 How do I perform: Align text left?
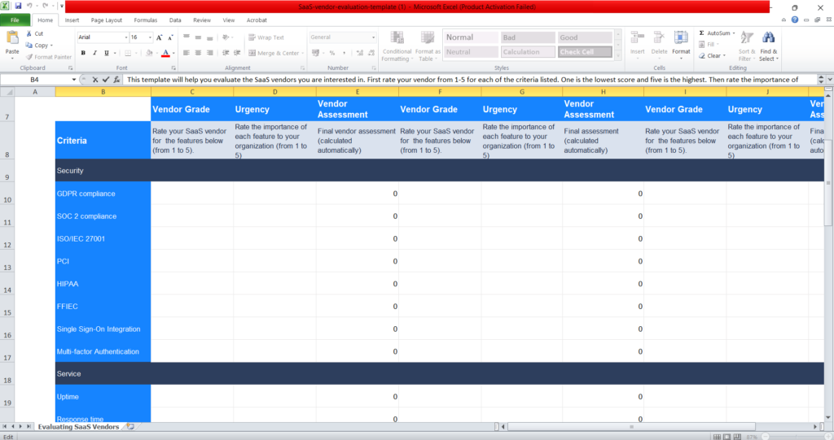coord(187,53)
